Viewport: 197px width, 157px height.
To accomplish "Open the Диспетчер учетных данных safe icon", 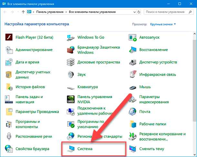I will coord(9,75).
